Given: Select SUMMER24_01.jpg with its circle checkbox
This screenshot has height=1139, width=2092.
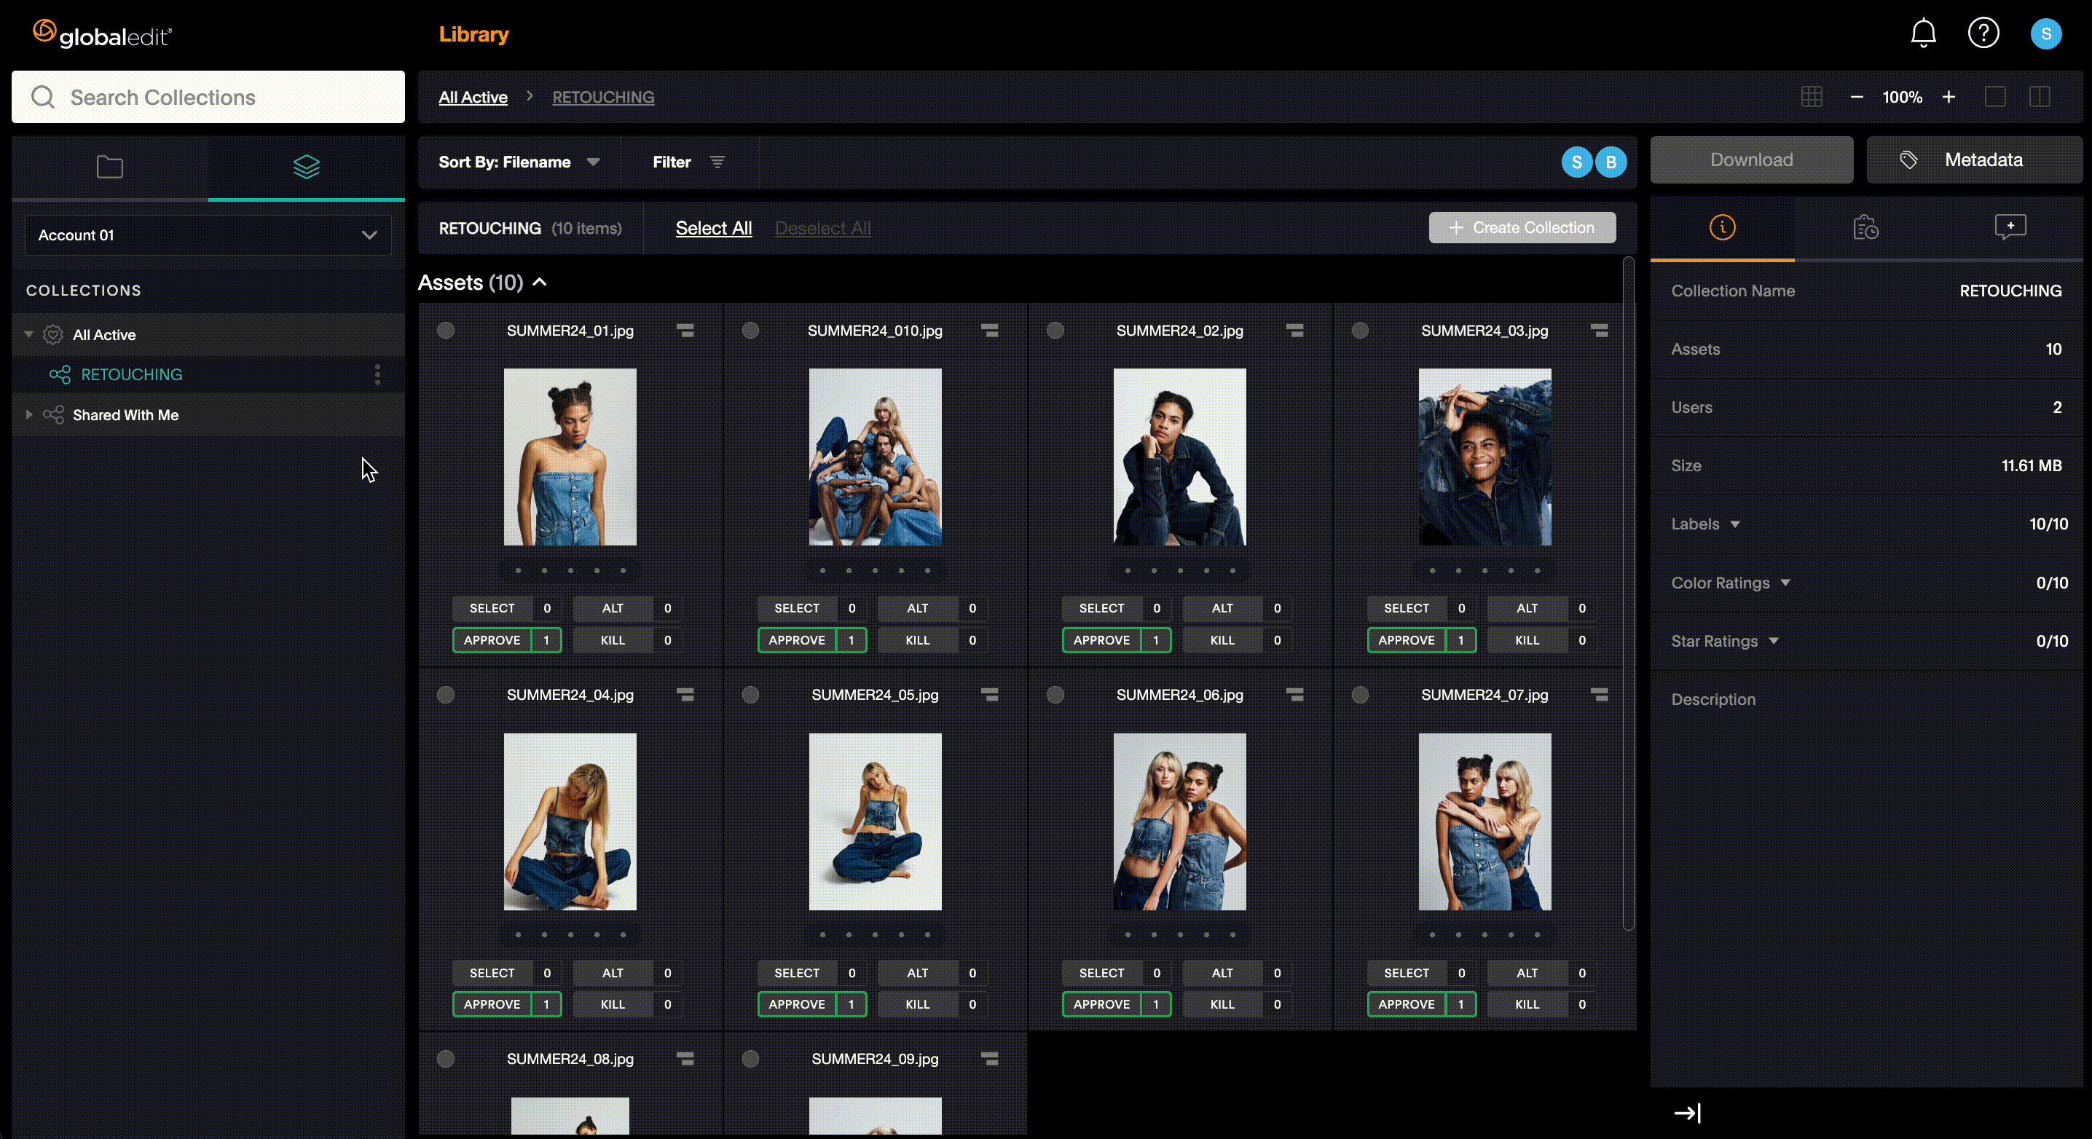Looking at the screenshot, I should coord(445,331).
